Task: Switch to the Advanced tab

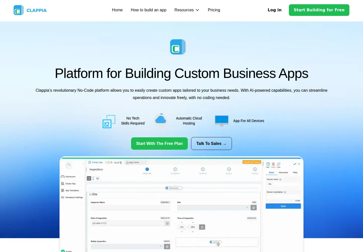Action: tap(283, 173)
